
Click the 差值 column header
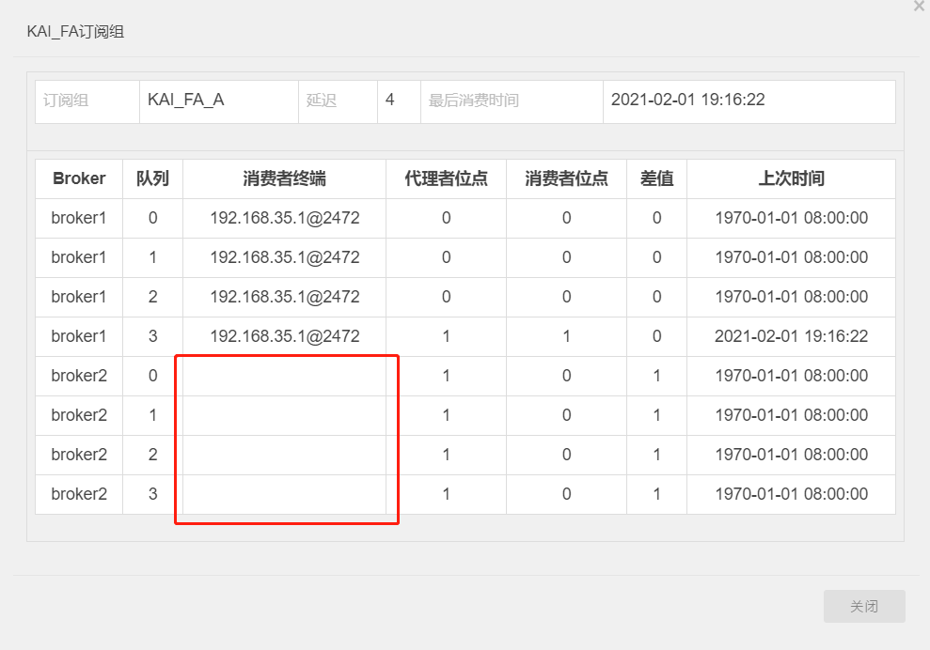[656, 178]
